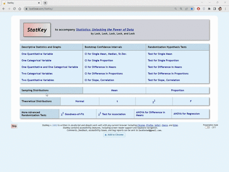The image size is (229, 172).
Task: Open chi-square Test for Association
Action: (112, 114)
